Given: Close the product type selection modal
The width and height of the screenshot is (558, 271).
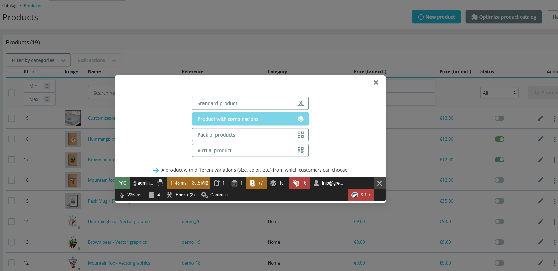Looking at the screenshot, I should click(x=376, y=82).
